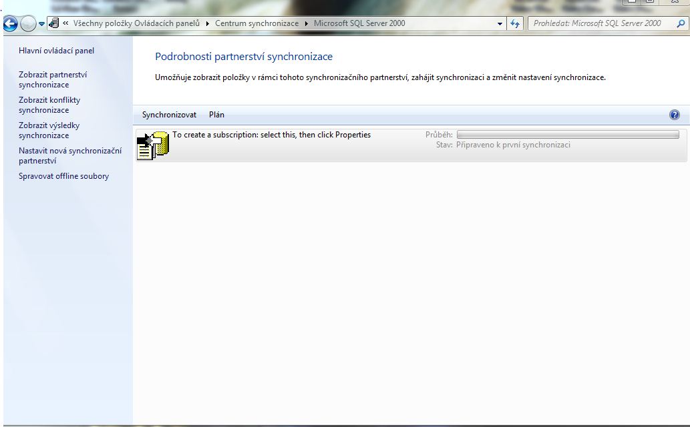Image resolution: width=690 pixels, height=427 pixels.
Task: Click the 'Průběh' progress bar
Action: (568, 135)
